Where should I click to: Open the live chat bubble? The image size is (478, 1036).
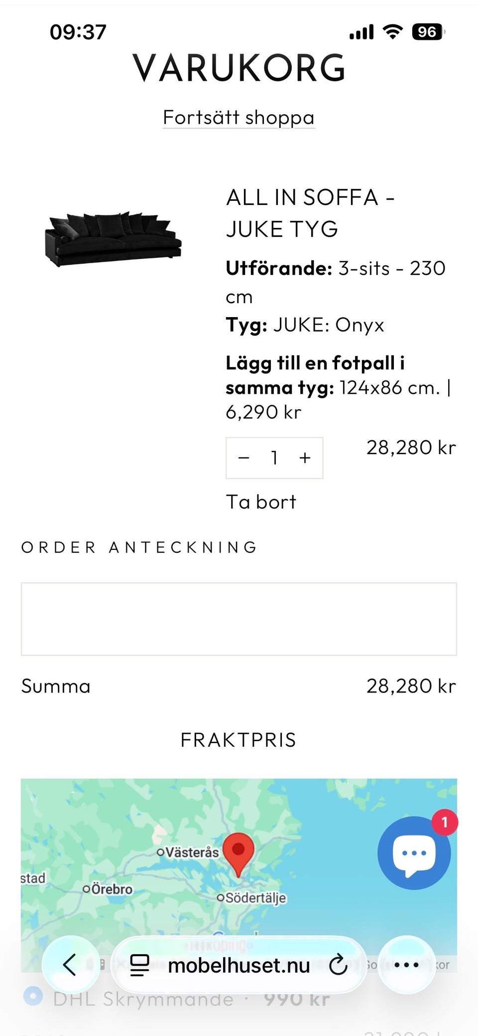[x=414, y=853]
